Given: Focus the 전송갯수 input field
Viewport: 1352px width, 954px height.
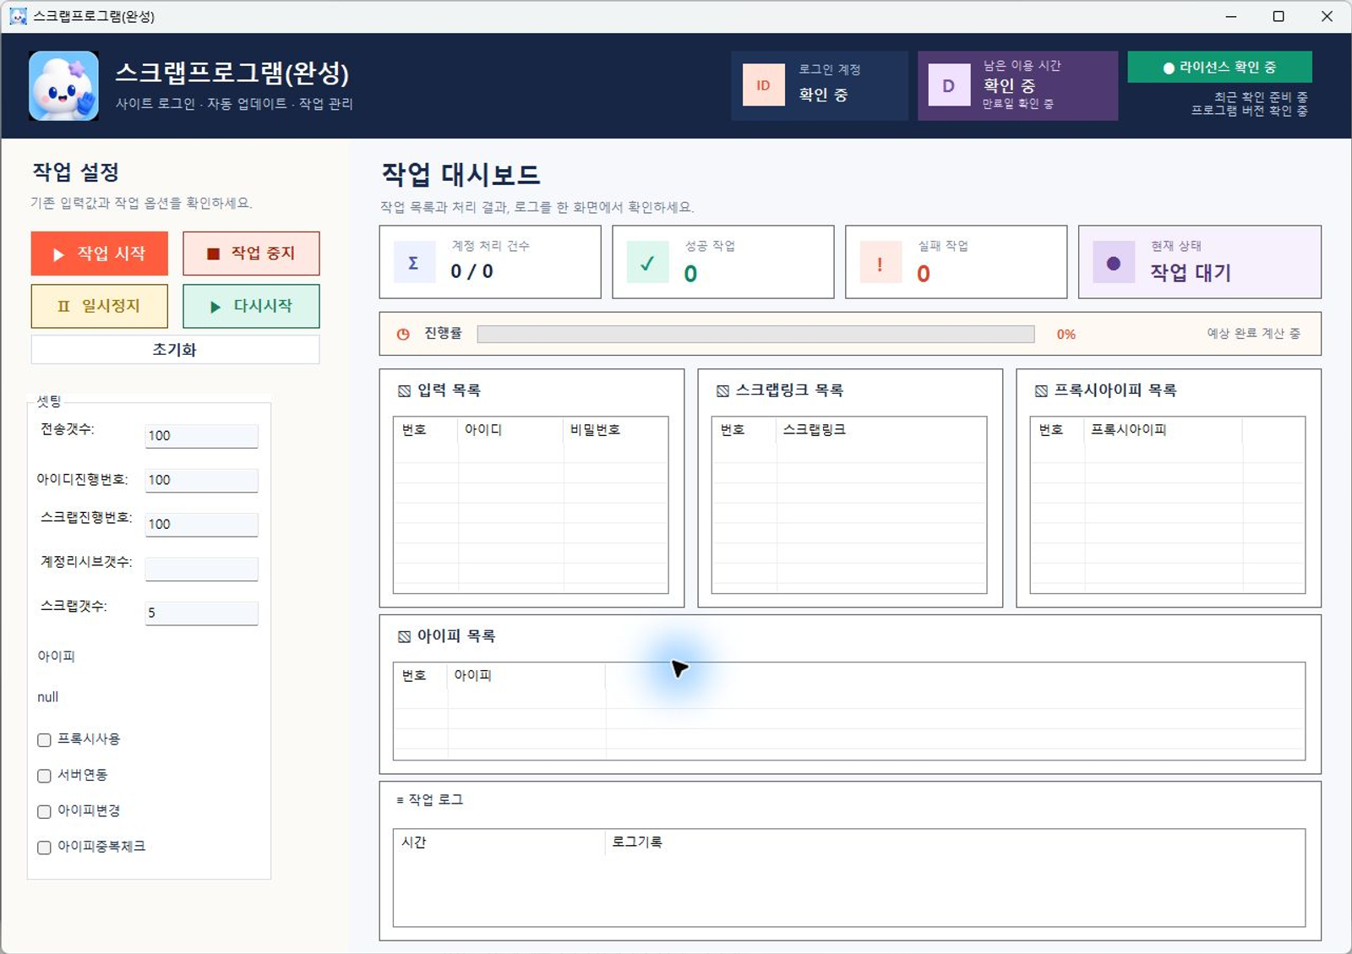Looking at the screenshot, I should click(201, 436).
